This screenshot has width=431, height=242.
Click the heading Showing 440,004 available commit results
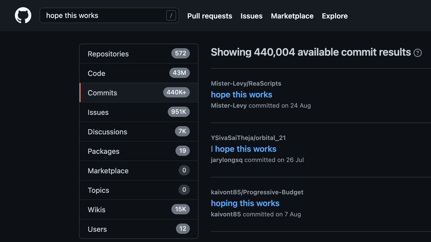[x=311, y=52]
